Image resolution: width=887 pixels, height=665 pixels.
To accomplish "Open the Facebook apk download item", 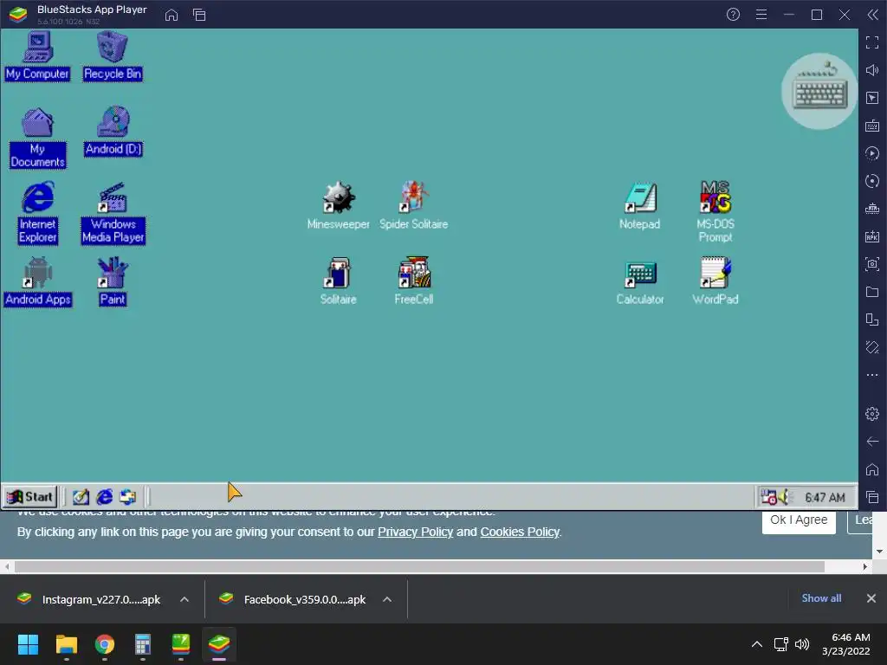I will (x=293, y=599).
